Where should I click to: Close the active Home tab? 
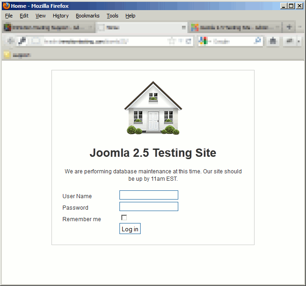click(x=184, y=28)
